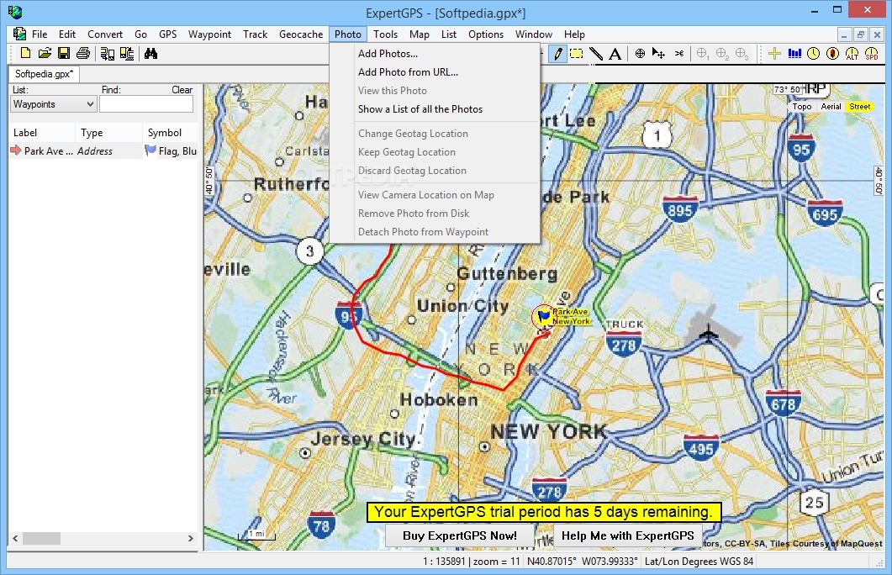Click the Lat/Lon Degrees WGS 84 status entry
This screenshot has height=575, width=892.
699,562
